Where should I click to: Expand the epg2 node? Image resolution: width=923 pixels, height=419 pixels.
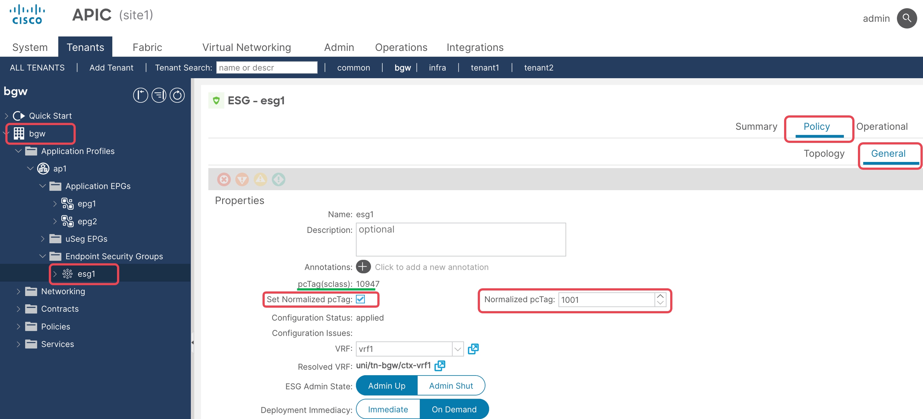[x=55, y=221]
